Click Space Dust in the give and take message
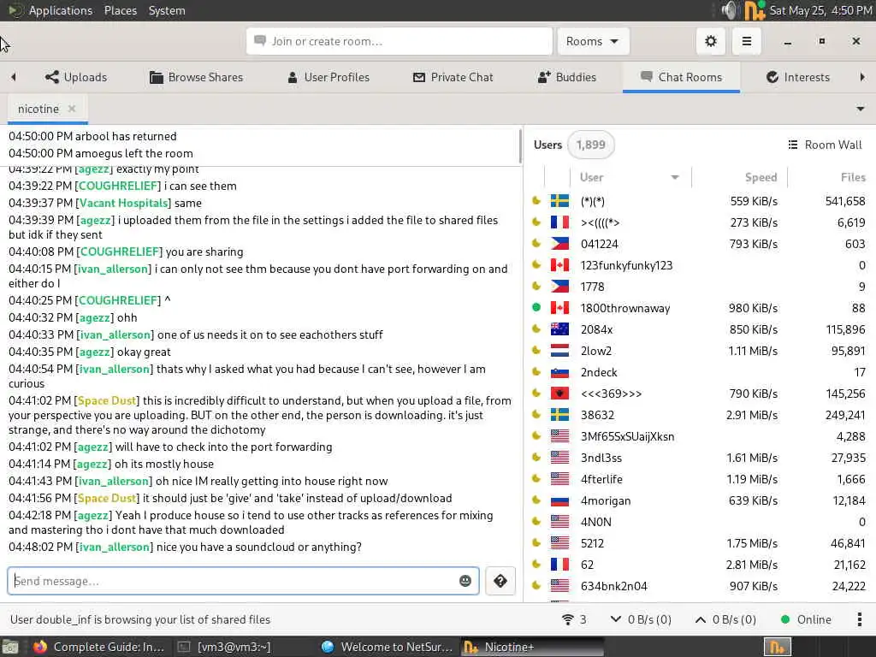This screenshot has width=876, height=657. 107,499
